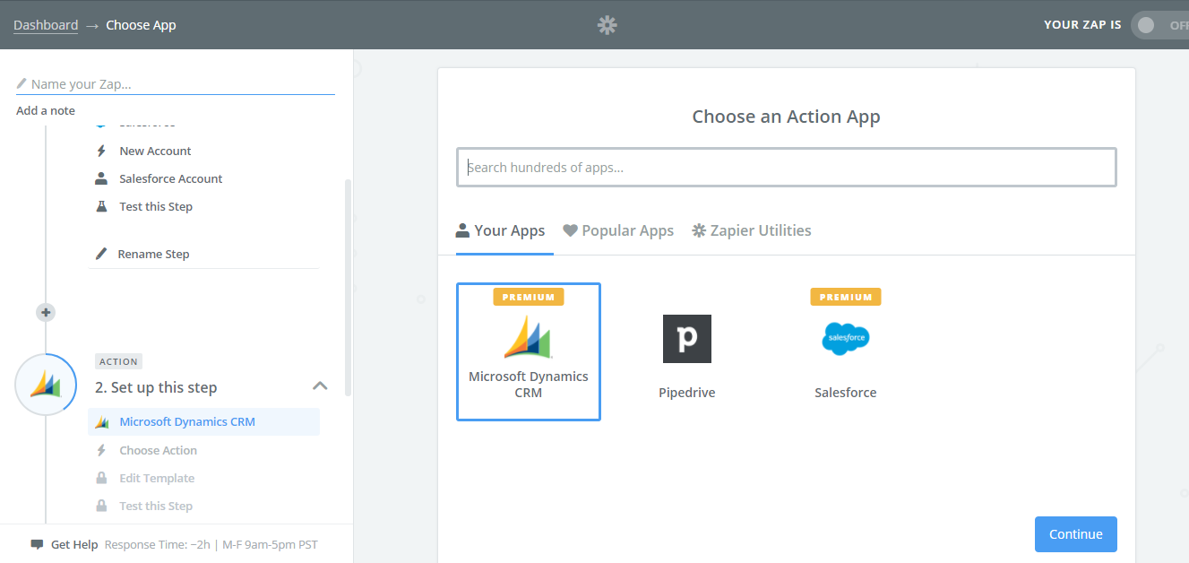1189x563 pixels.
Task: Click the Continue button
Action: pos(1076,534)
